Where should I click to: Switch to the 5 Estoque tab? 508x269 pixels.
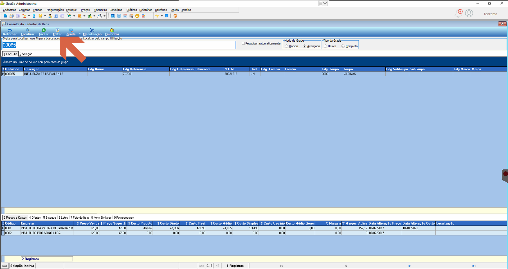click(50, 218)
